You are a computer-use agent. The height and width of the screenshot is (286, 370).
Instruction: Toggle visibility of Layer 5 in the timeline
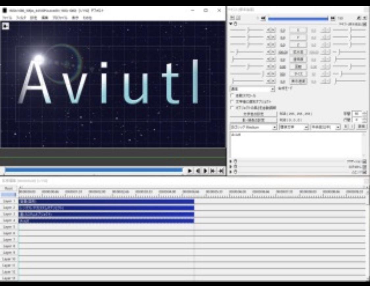tap(9, 227)
